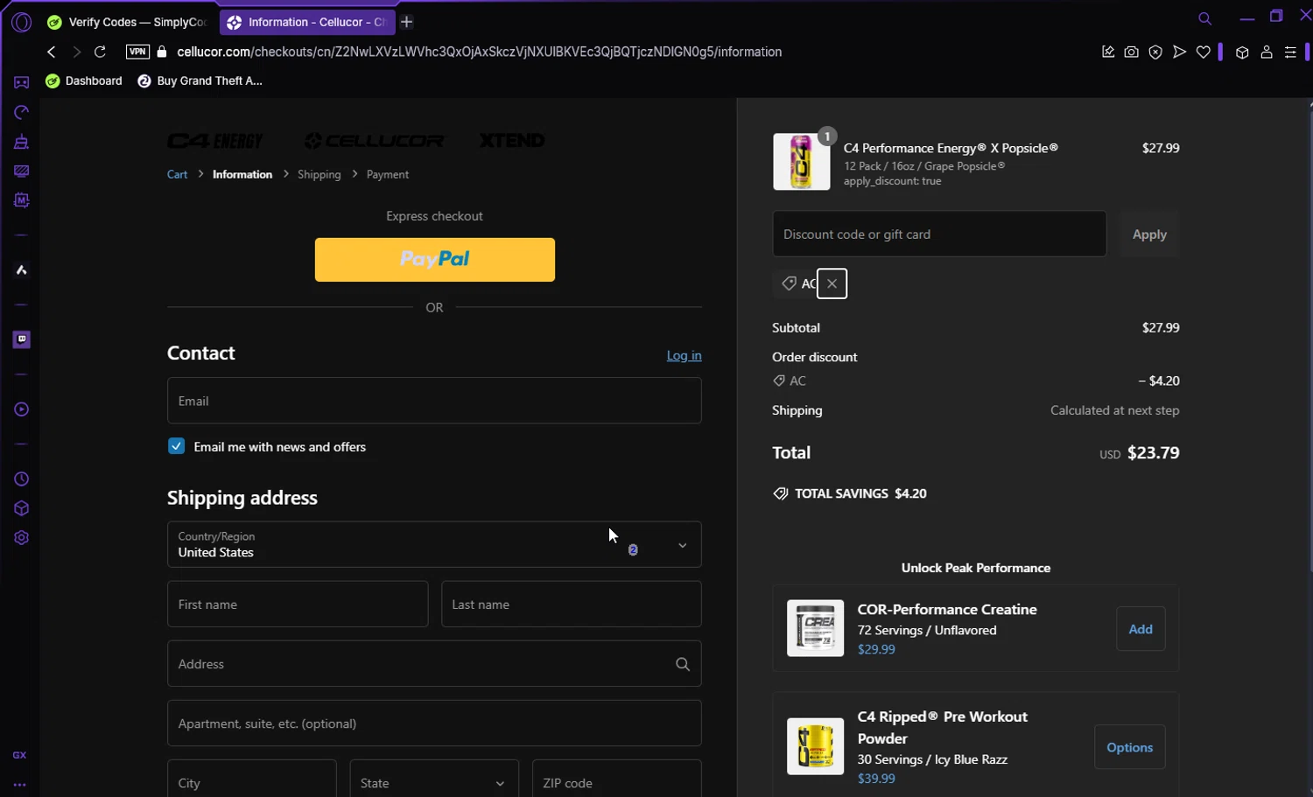View site security lock information
This screenshot has width=1313, height=797.
coord(162,52)
